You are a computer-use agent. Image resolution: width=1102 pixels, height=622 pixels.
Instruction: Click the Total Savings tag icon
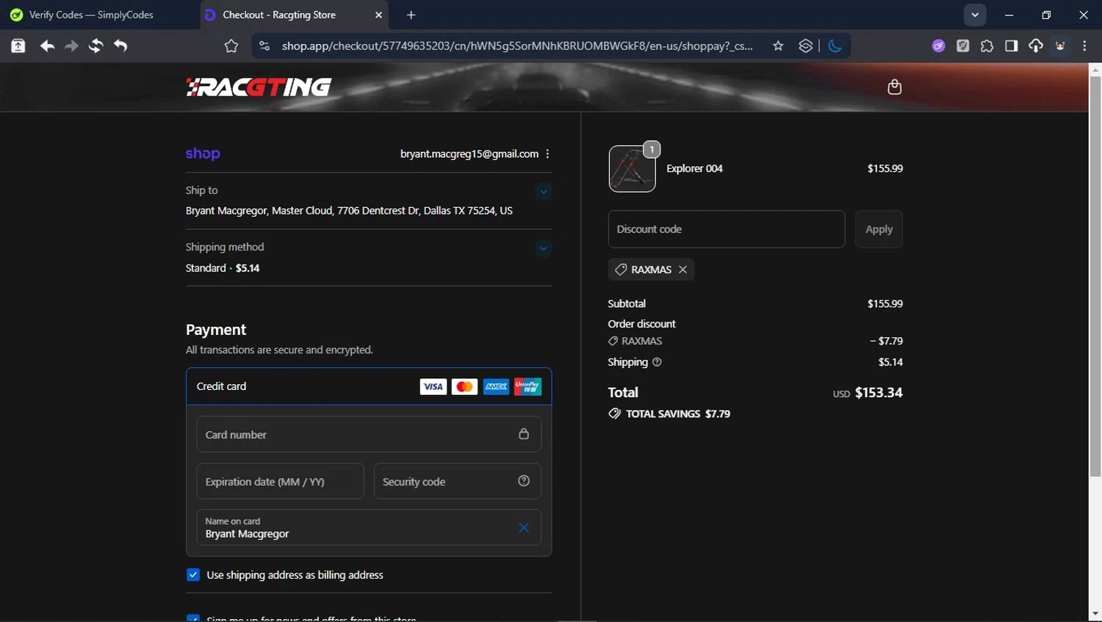tap(614, 414)
